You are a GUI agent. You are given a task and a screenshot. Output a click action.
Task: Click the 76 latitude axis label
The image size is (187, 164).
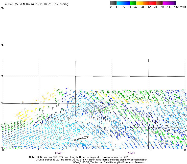tap(2, 76)
